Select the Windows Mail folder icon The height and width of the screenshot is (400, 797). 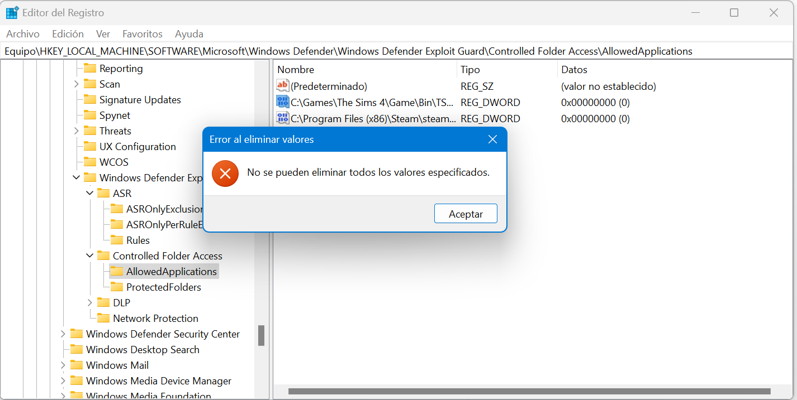77,365
